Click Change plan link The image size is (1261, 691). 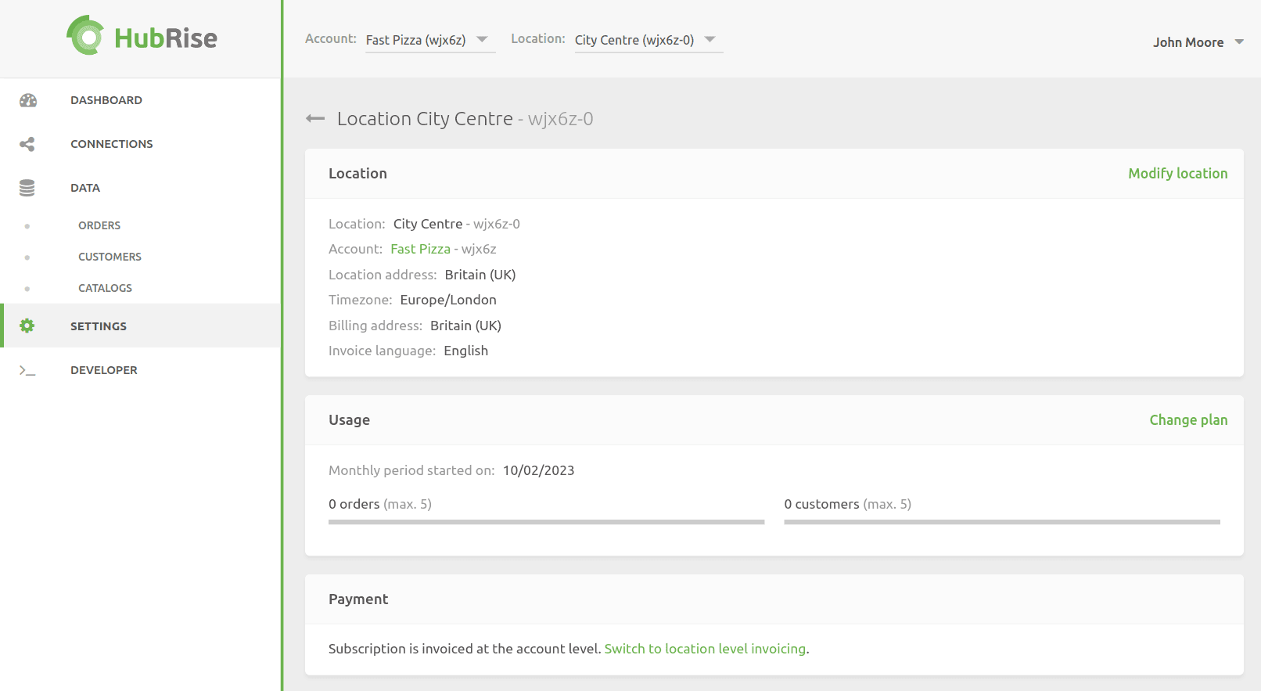point(1188,420)
